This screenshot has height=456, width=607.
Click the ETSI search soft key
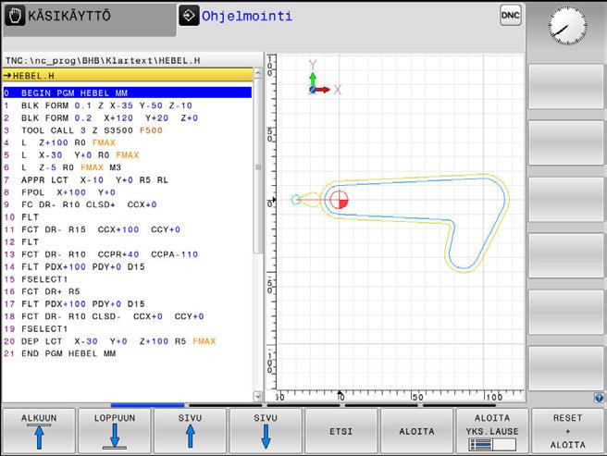click(341, 431)
